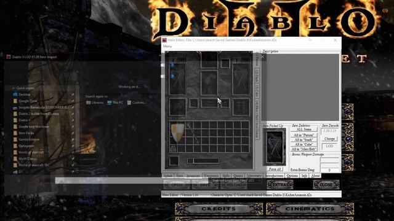Click All in "Person" deletion button
The height and width of the screenshot is (221, 394).
(x=304, y=135)
